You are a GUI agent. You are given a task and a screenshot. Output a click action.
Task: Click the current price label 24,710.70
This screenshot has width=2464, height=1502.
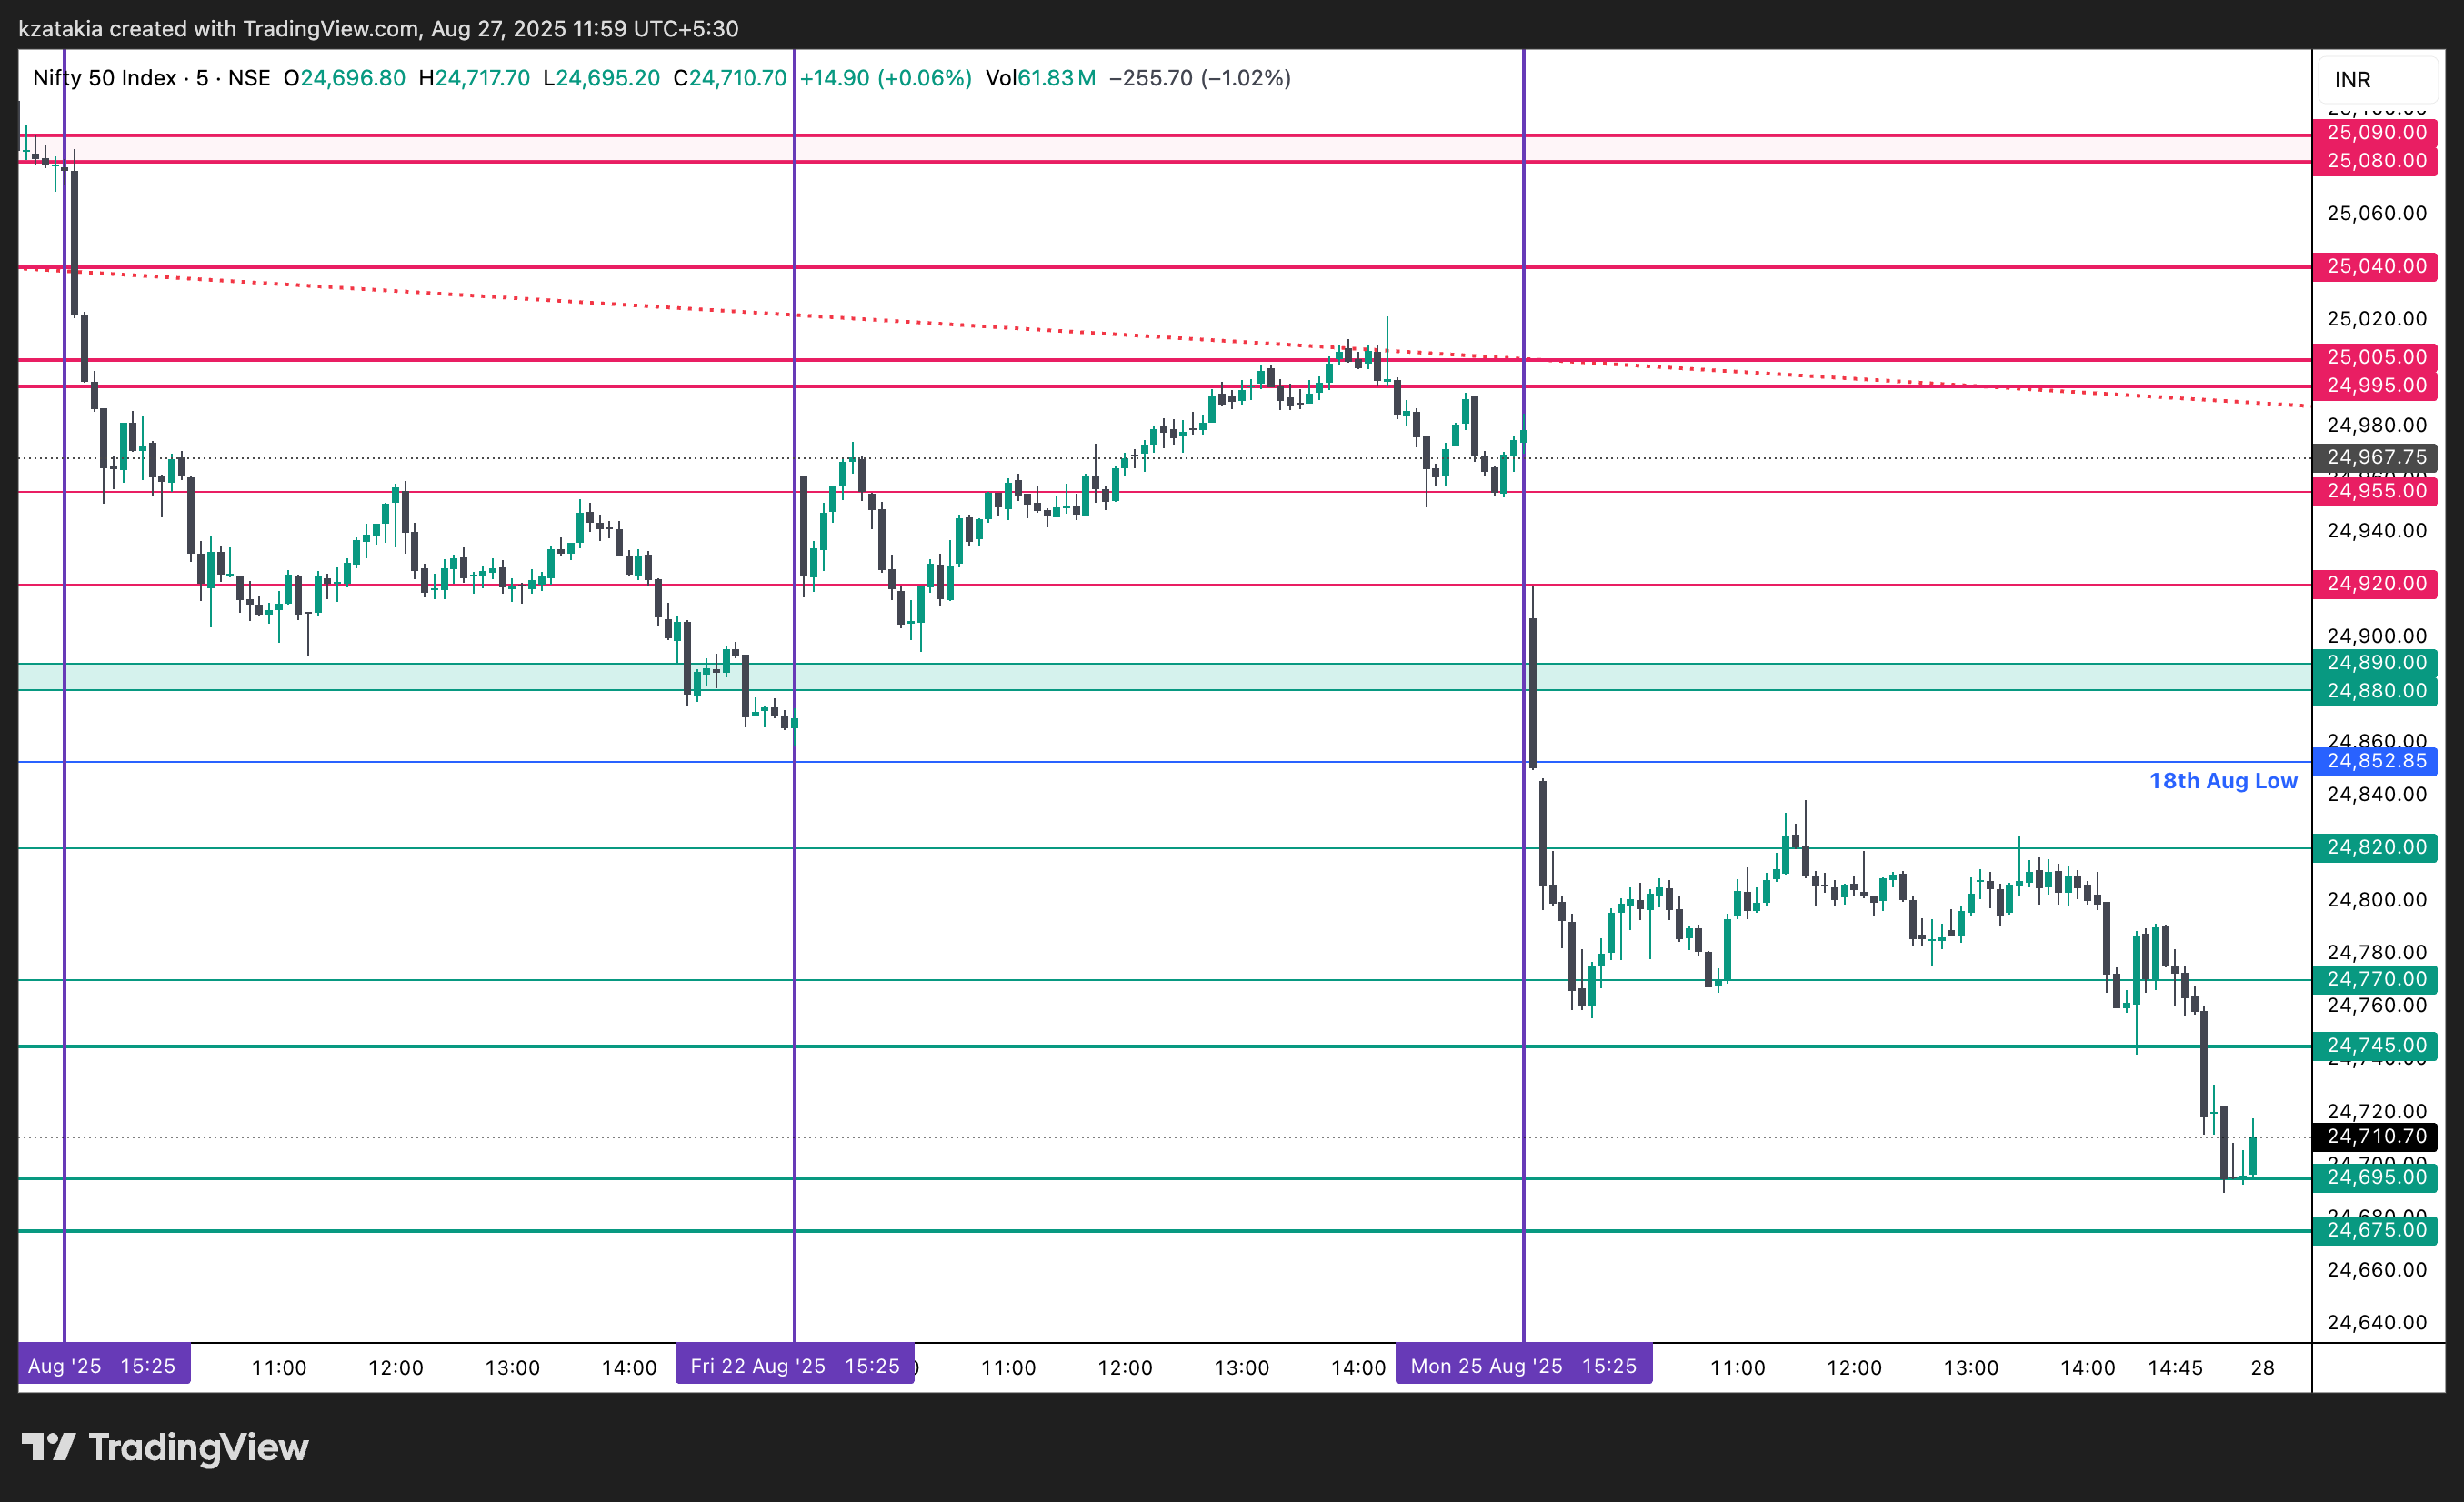(2375, 1137)
